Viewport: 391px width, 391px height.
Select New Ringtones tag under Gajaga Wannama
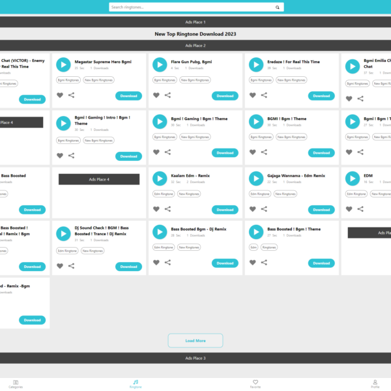click(x=285, y=194)
